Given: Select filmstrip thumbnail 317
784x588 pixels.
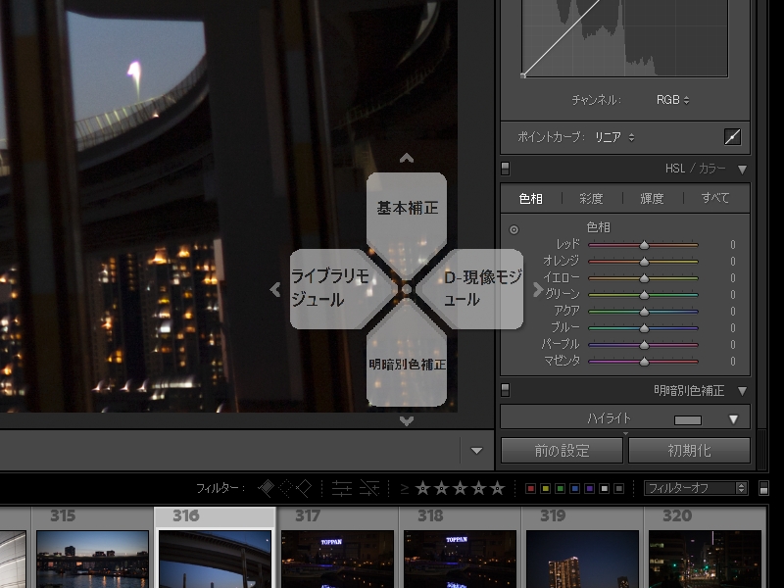Looking at the screenshot, I should pos(337,559).
